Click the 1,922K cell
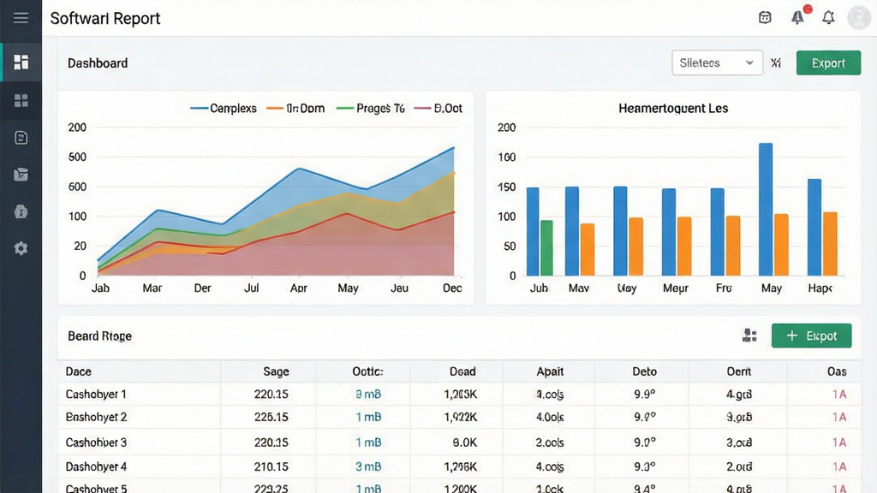This screenshot has width=877, height=493. coord(460,417)
